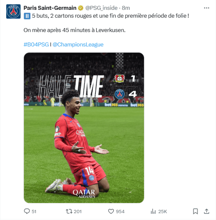Open the #B04PSG hashtag
Viewport: 216px width, 220px height.
[36, 44]
